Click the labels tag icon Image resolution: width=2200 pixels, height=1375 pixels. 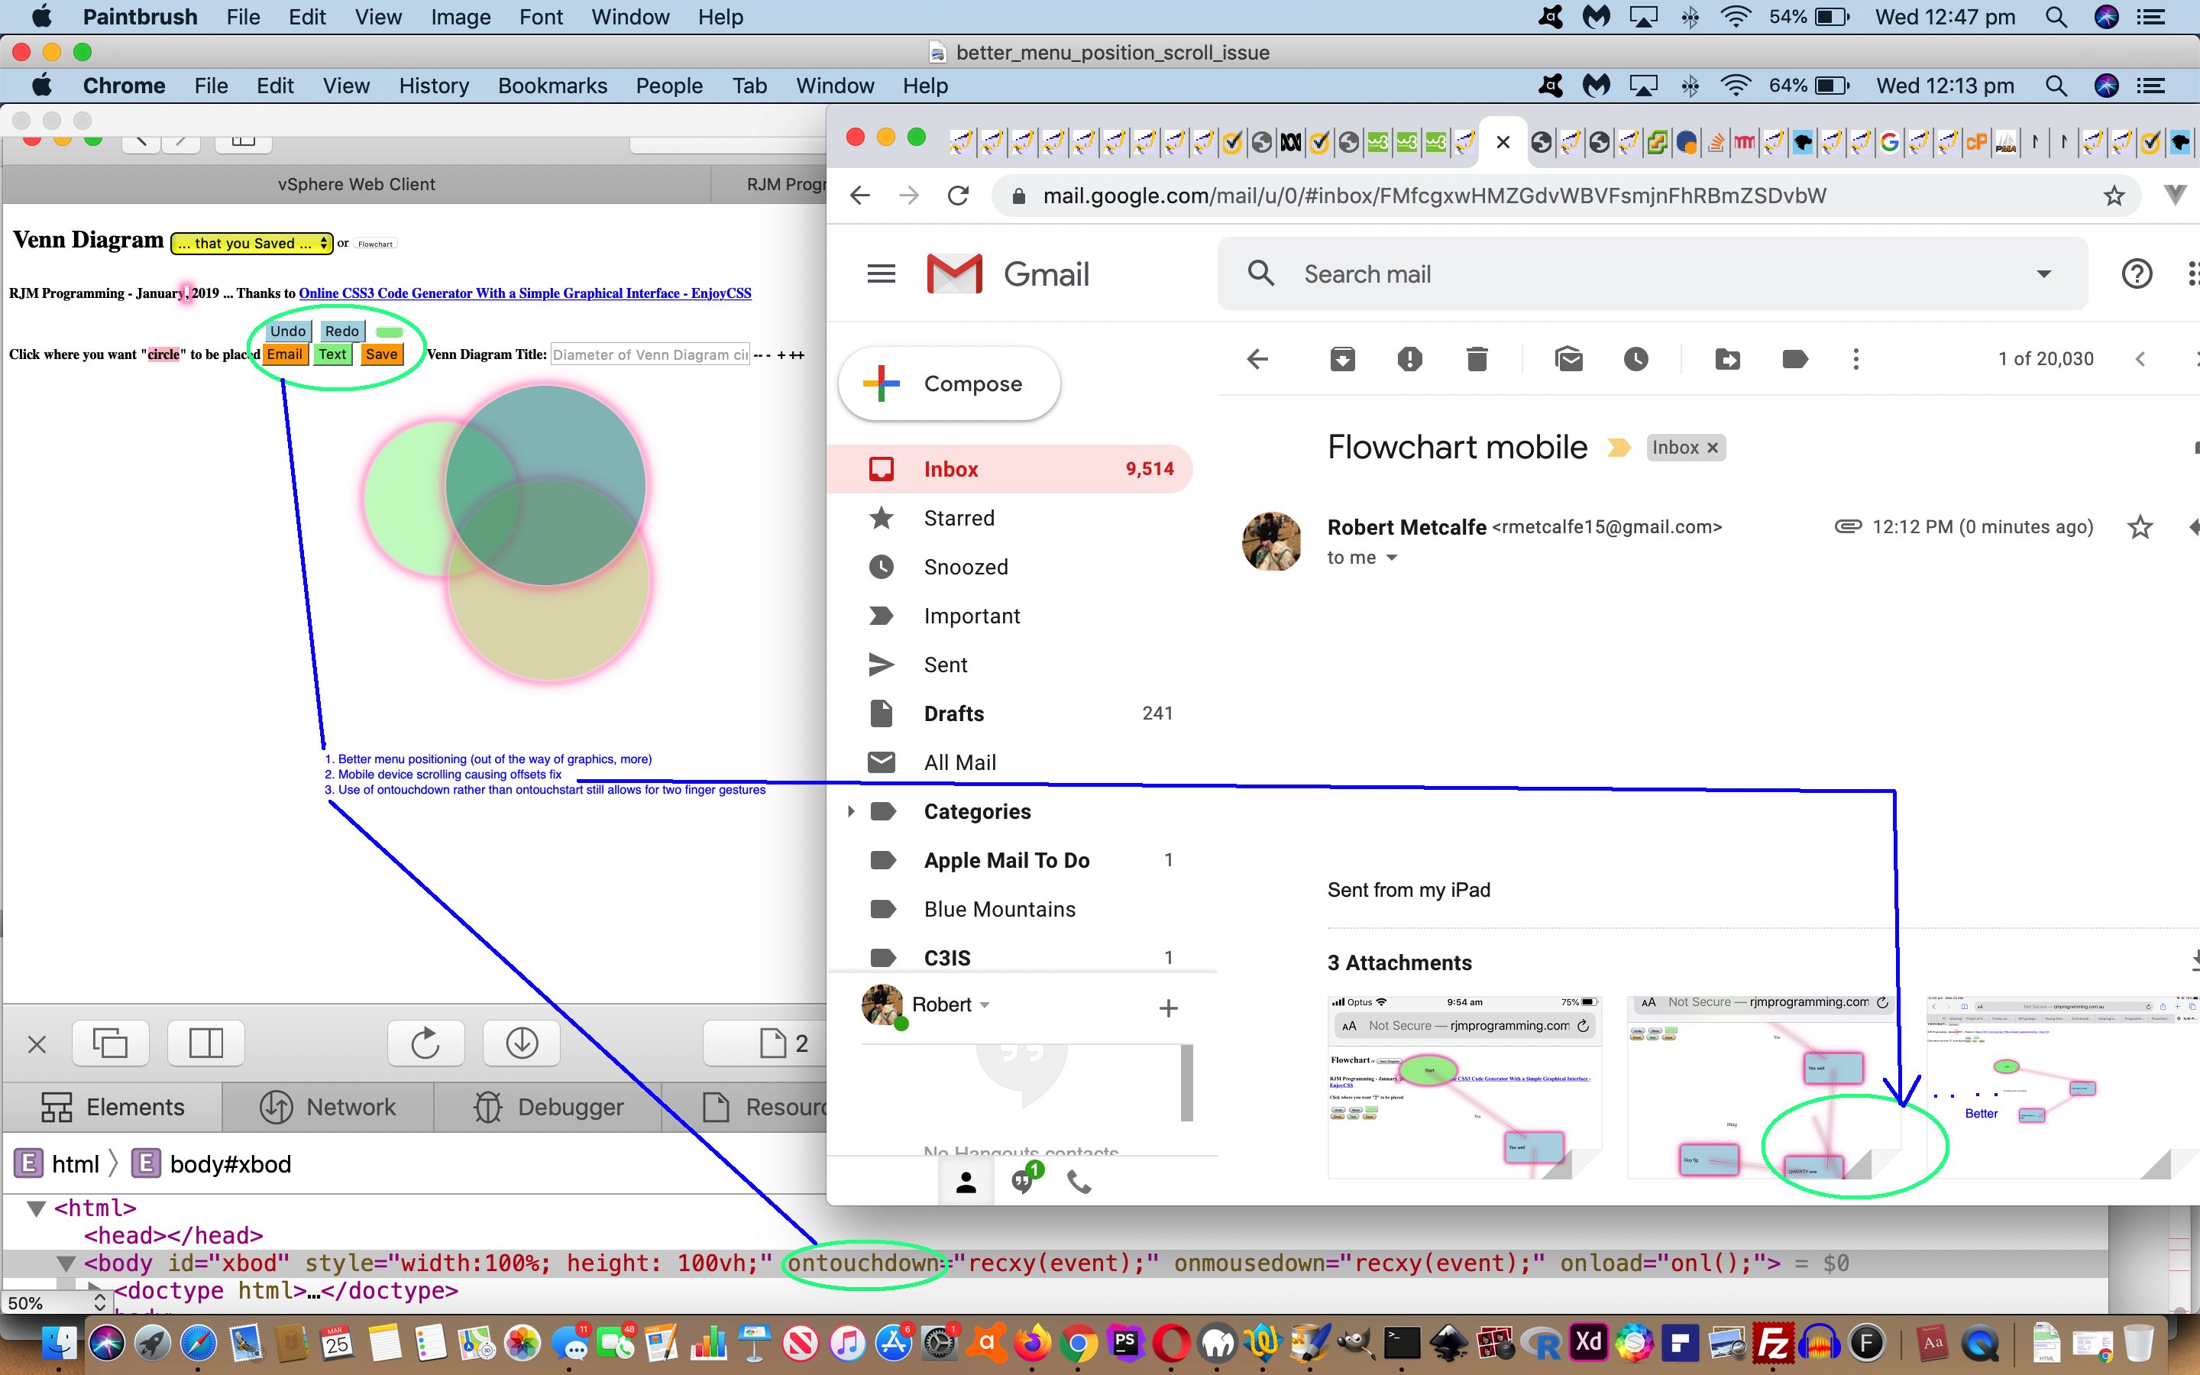point(1794,359)
